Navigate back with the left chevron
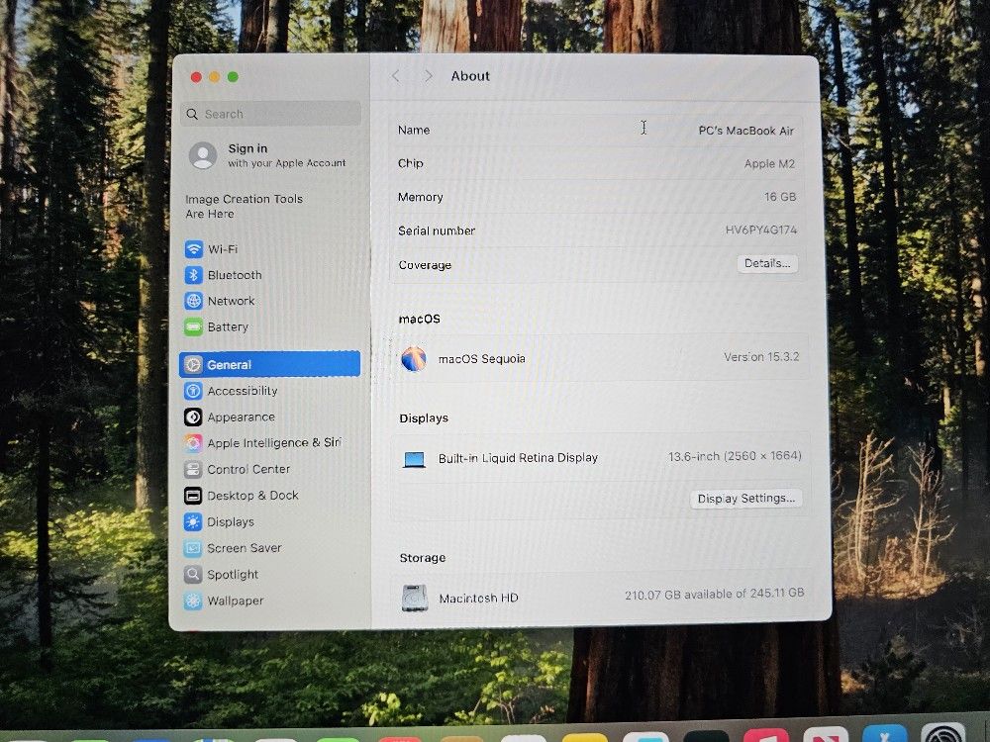 click(x=396, y=76)
